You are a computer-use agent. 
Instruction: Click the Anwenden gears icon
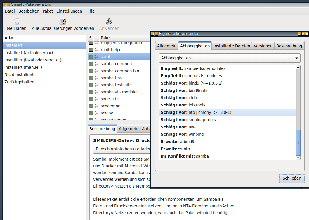coord(109,21)
